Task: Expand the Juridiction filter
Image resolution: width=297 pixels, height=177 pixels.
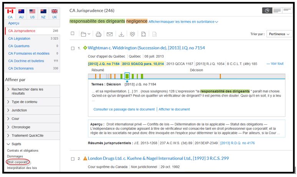Action: (32, 110)
